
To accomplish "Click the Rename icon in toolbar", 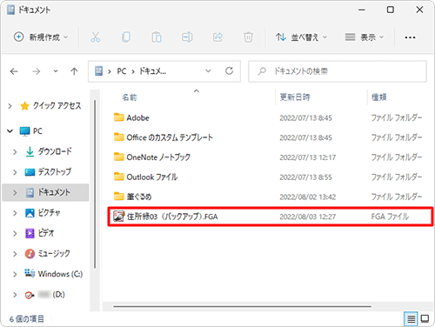I will (x=187, y=37).
